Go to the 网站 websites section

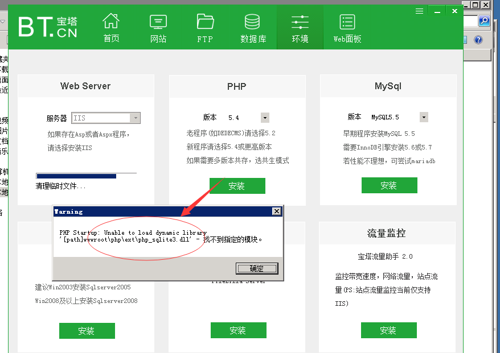coord(158,28)
